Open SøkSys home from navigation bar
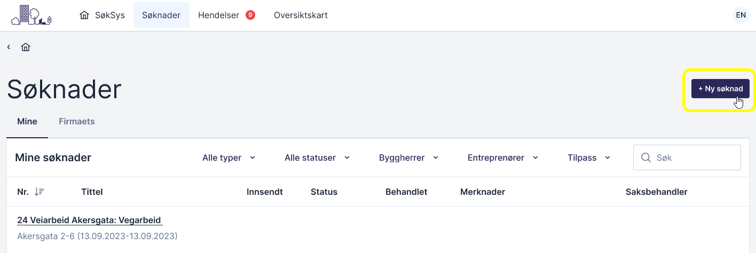This screenshot has width=756, height=253. coord(102,15)
